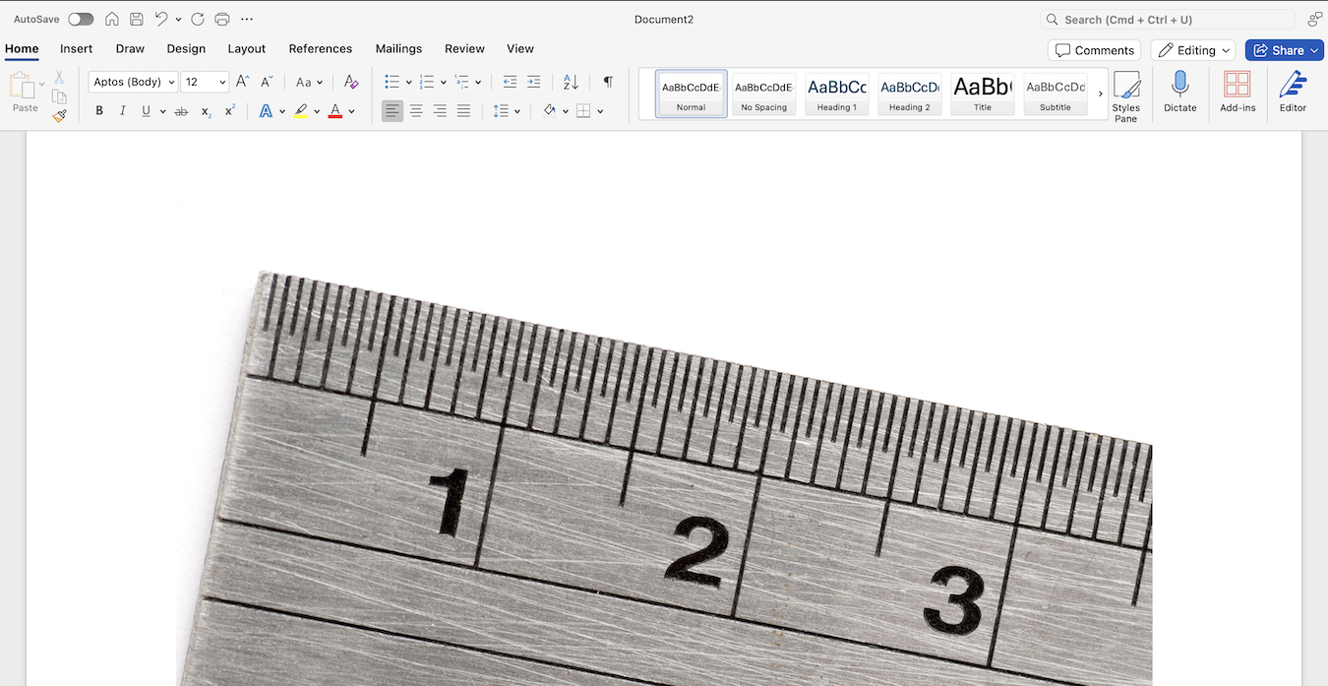Screen dimensions: 1328x686
Task: Click the Share button
Action: (1284, 50)
